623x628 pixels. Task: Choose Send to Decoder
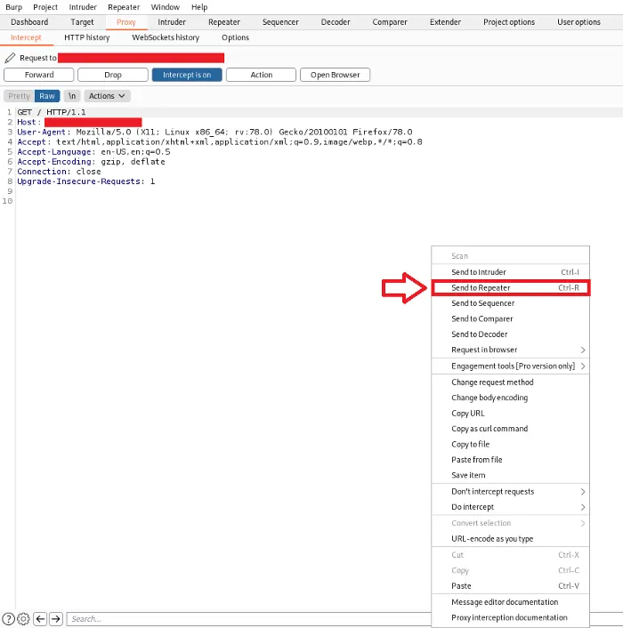[510, 334]
